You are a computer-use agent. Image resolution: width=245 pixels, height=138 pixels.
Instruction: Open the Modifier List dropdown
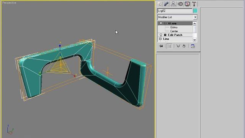[195, 17]
